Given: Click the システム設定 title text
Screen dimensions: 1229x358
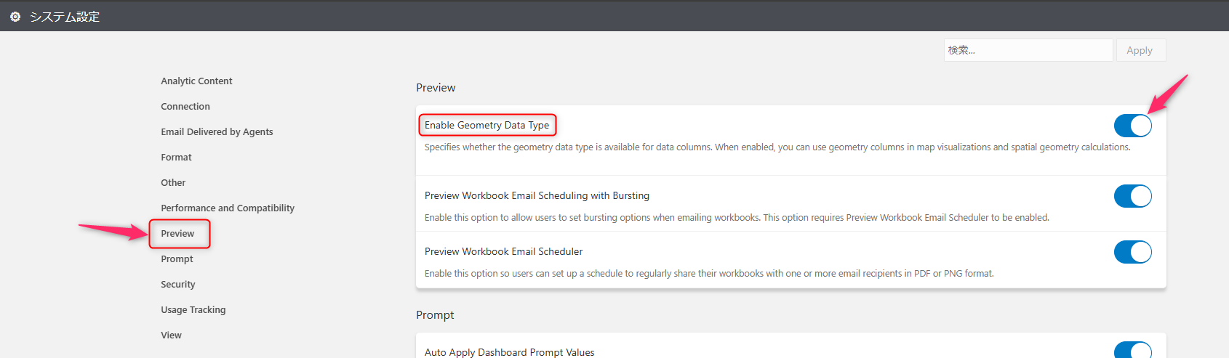Looking at the screenshot, I should pyautogui.click(x=65, y=17).
